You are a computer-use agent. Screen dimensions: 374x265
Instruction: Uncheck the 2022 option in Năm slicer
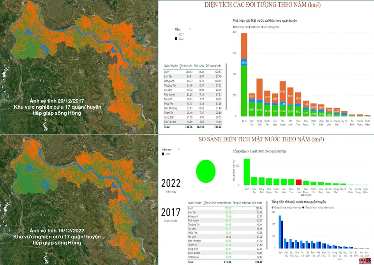tap(176, 39)
